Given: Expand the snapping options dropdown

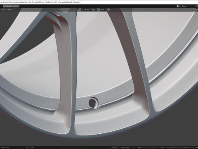Looking at the screenshot, I should click(104, 10).
